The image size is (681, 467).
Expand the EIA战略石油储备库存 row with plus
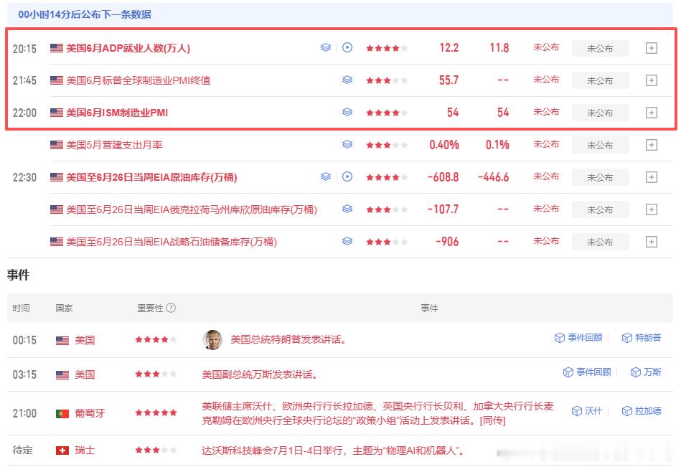(651, 242)
